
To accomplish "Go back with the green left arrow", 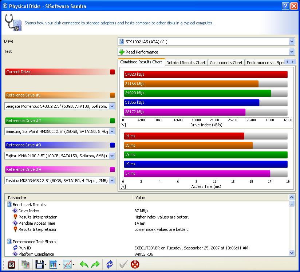I will (x=84, y=264).
